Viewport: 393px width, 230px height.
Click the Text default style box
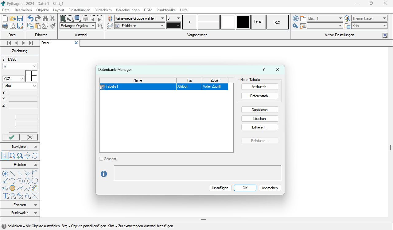tap(258, 22)
